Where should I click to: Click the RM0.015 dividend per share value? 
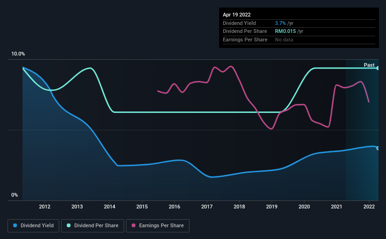click(285, 32)
